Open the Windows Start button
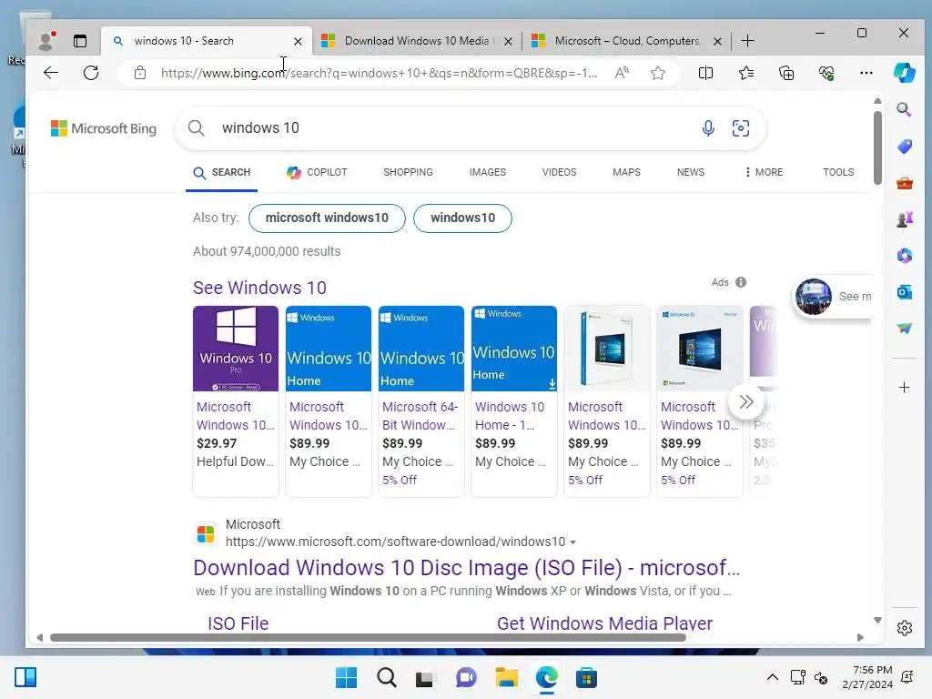 click(x=346, y=677)
